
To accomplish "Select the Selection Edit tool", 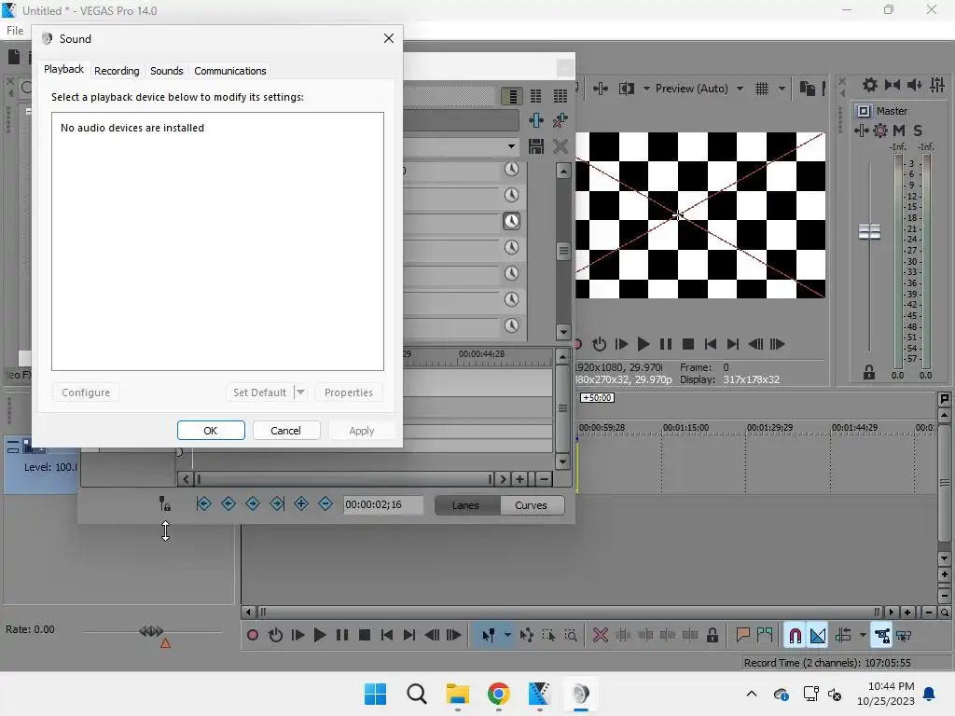I will 548,636.
